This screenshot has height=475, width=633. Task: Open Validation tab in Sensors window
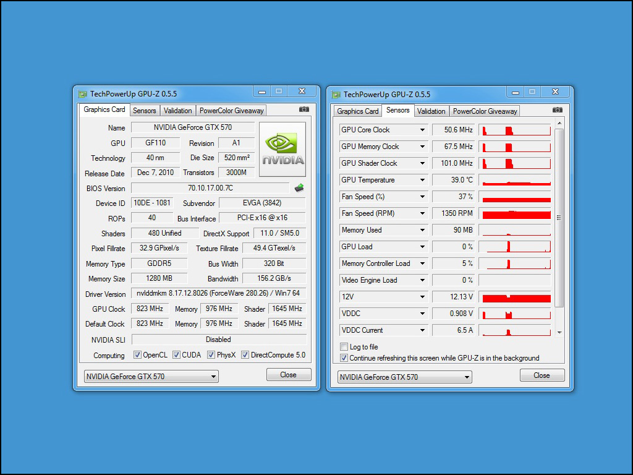pyautogui.click(x=431, y=111)
